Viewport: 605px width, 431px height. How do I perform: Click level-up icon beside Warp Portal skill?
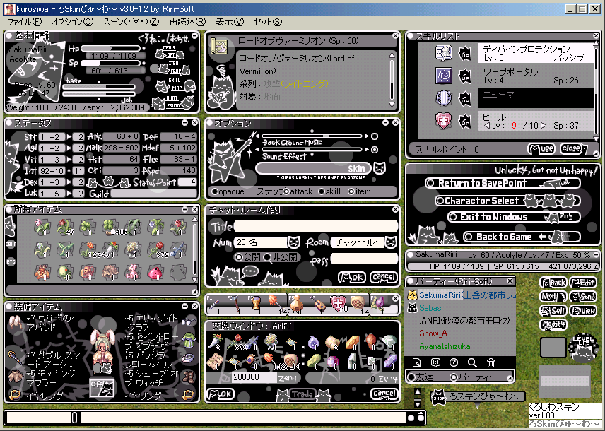point(465,76)
